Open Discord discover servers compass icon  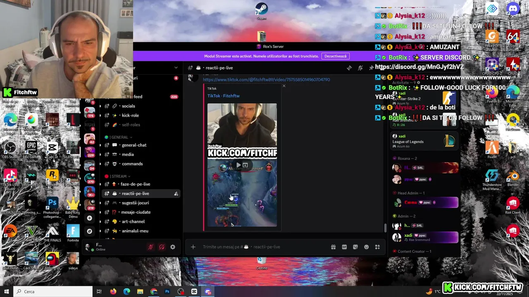pyautogui.click(x=89, y=231)
